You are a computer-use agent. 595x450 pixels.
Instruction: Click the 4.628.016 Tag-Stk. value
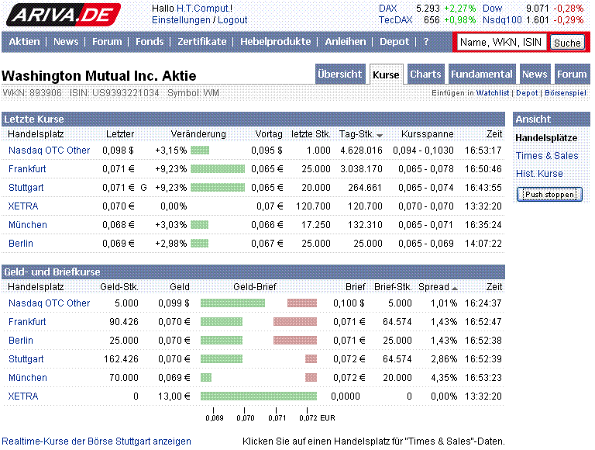361,150
